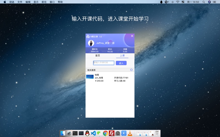220x137 pixels.
Task: Click the 开课代码:77181 text
Action: (121, 78)
